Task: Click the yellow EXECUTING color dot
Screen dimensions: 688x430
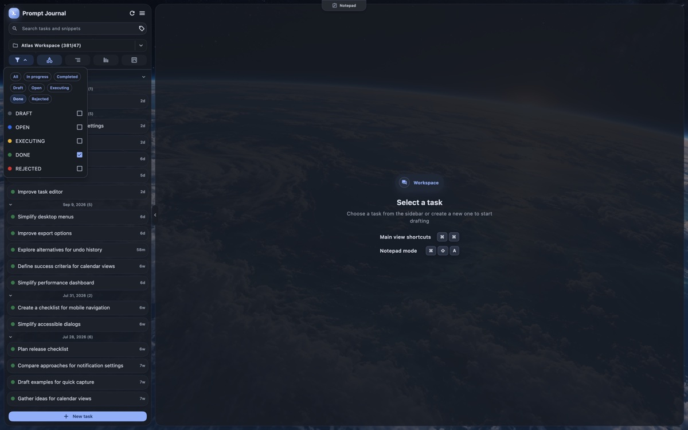Action: click(x=10, y=141)
